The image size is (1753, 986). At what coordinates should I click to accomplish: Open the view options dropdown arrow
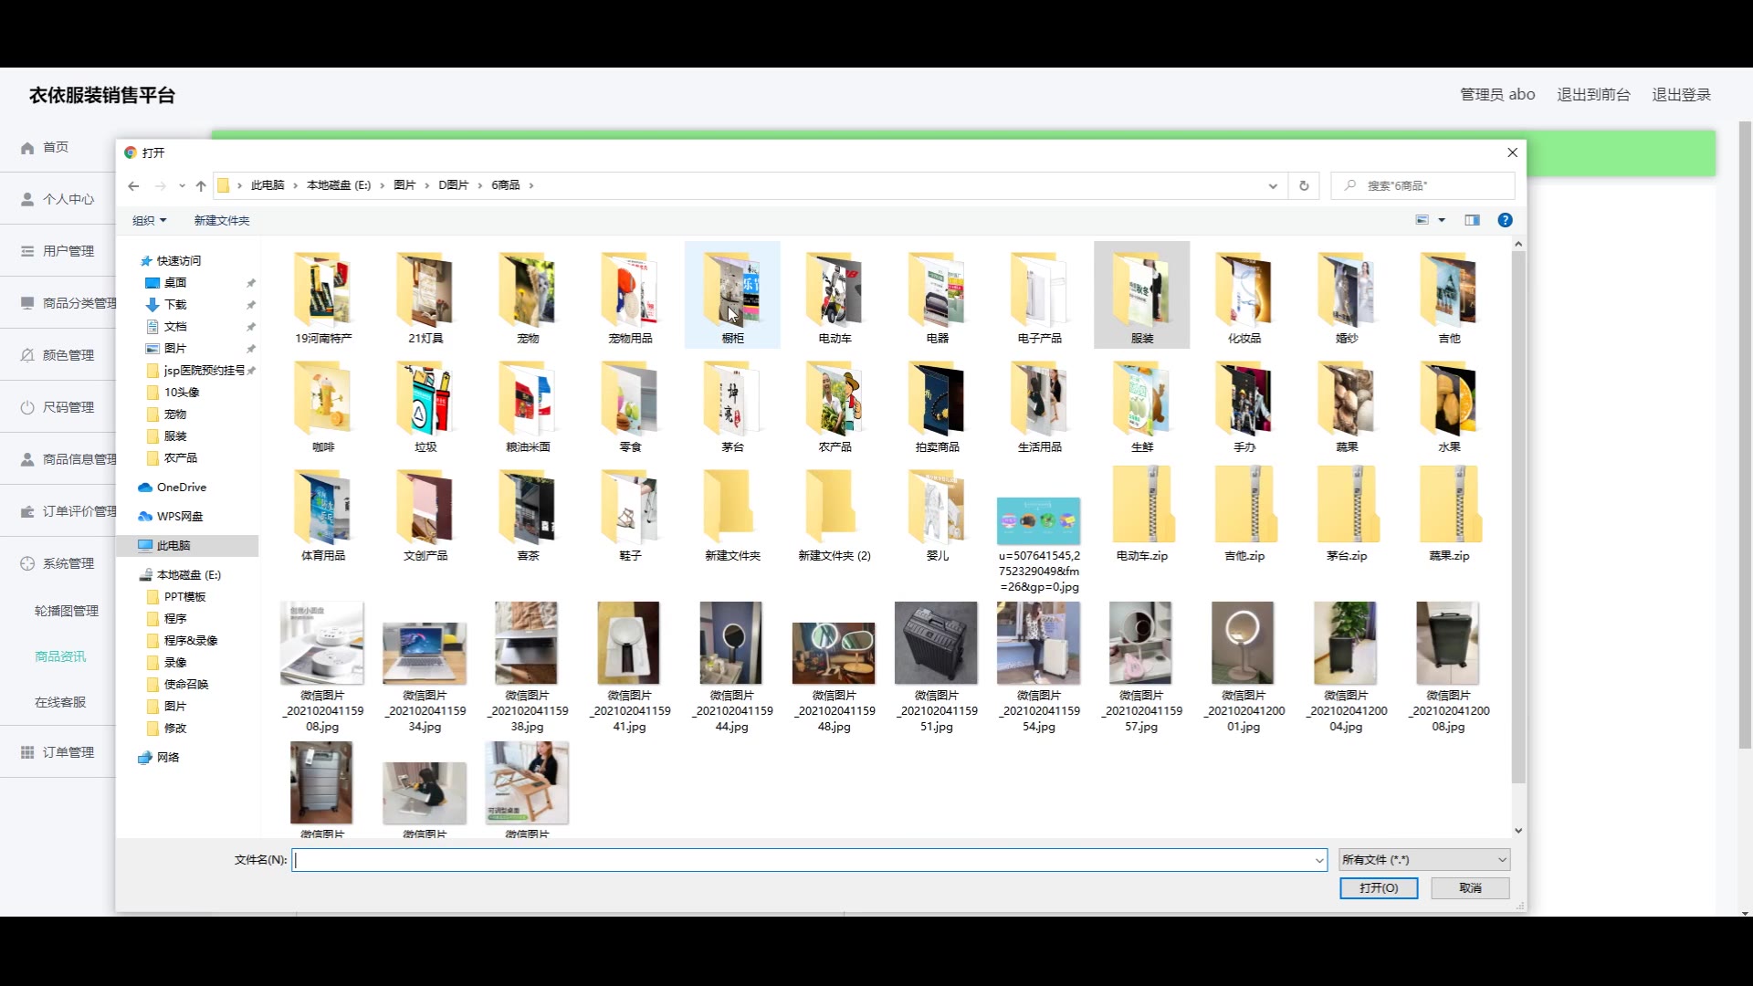pos(1442,220)
